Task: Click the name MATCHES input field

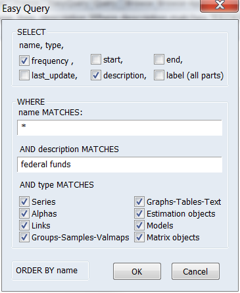Action: [x=120, y=128]
